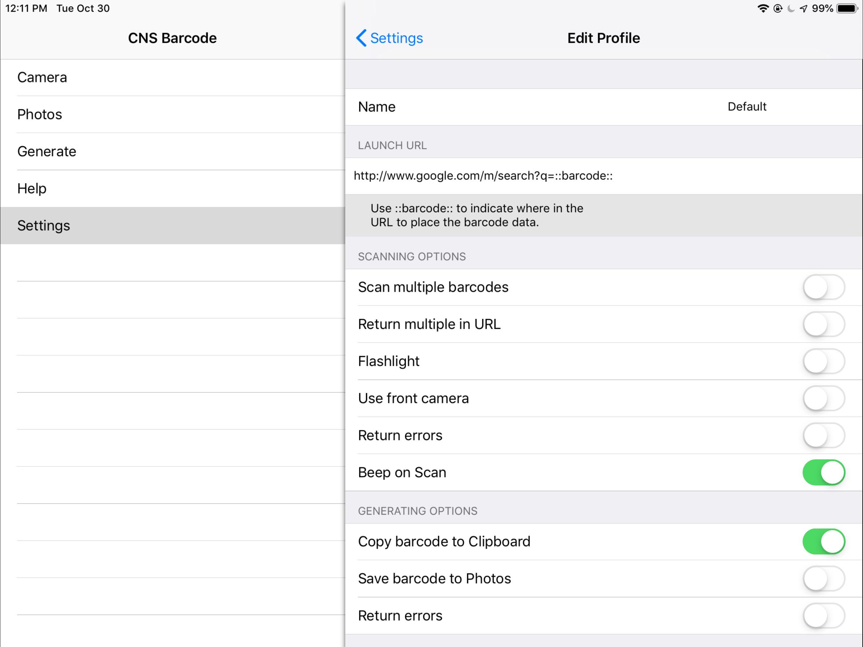Open Help in the sidebar
863x647 pixels.
coord(172,189)
